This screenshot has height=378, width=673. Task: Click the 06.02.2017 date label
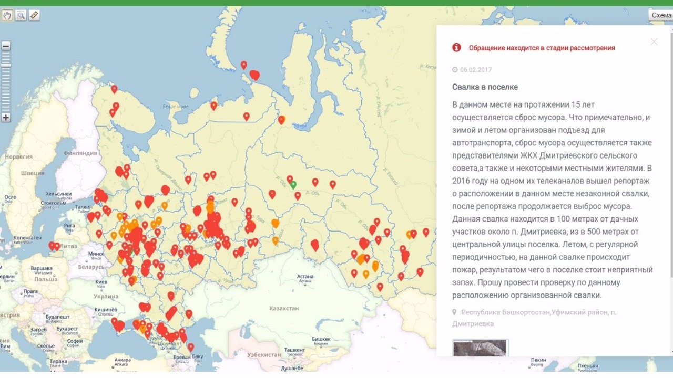tap(476, 70)
